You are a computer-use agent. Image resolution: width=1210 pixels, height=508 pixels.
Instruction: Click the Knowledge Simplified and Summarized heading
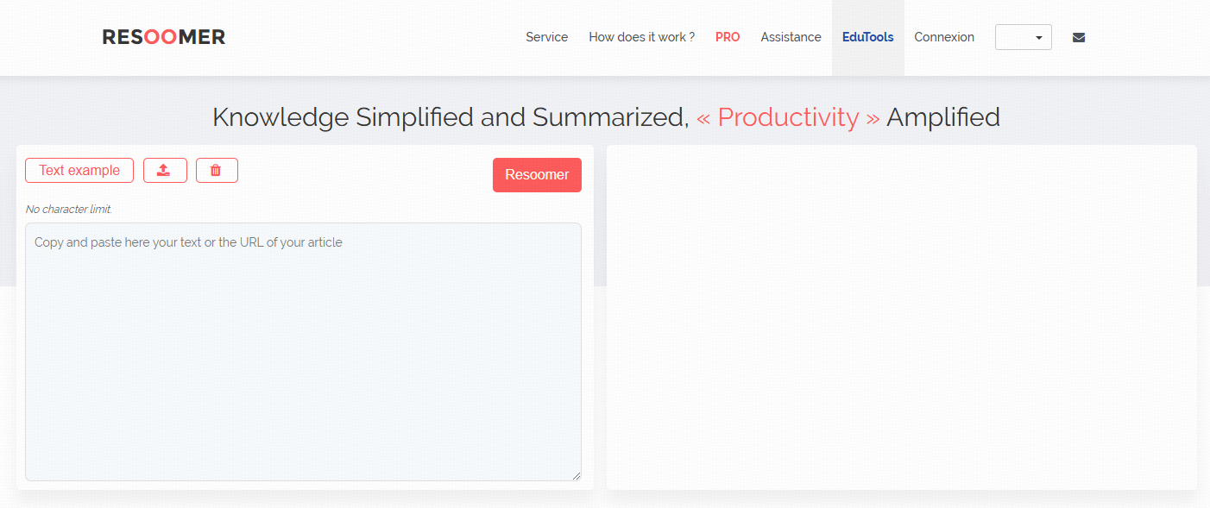pyautogui.click(x=451, y=117)
